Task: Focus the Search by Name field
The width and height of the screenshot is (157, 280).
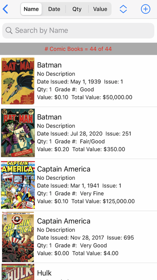Action: (x=78, y=31)
